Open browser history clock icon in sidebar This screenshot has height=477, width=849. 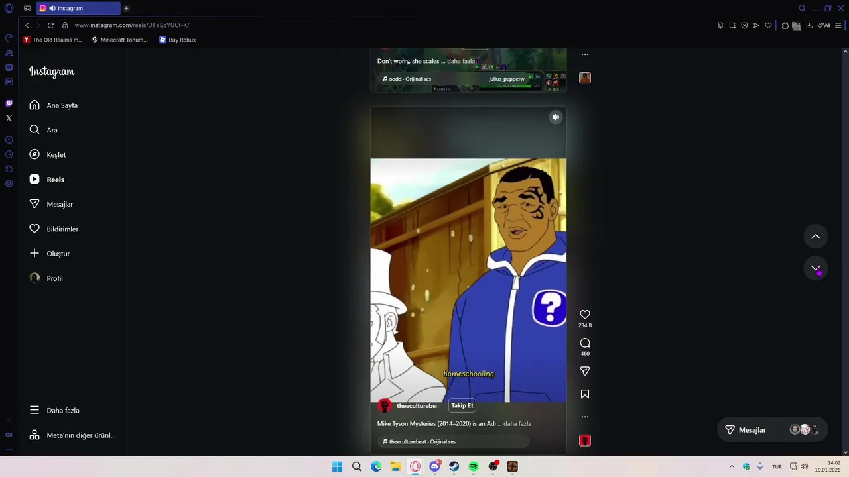click(9, 154)
